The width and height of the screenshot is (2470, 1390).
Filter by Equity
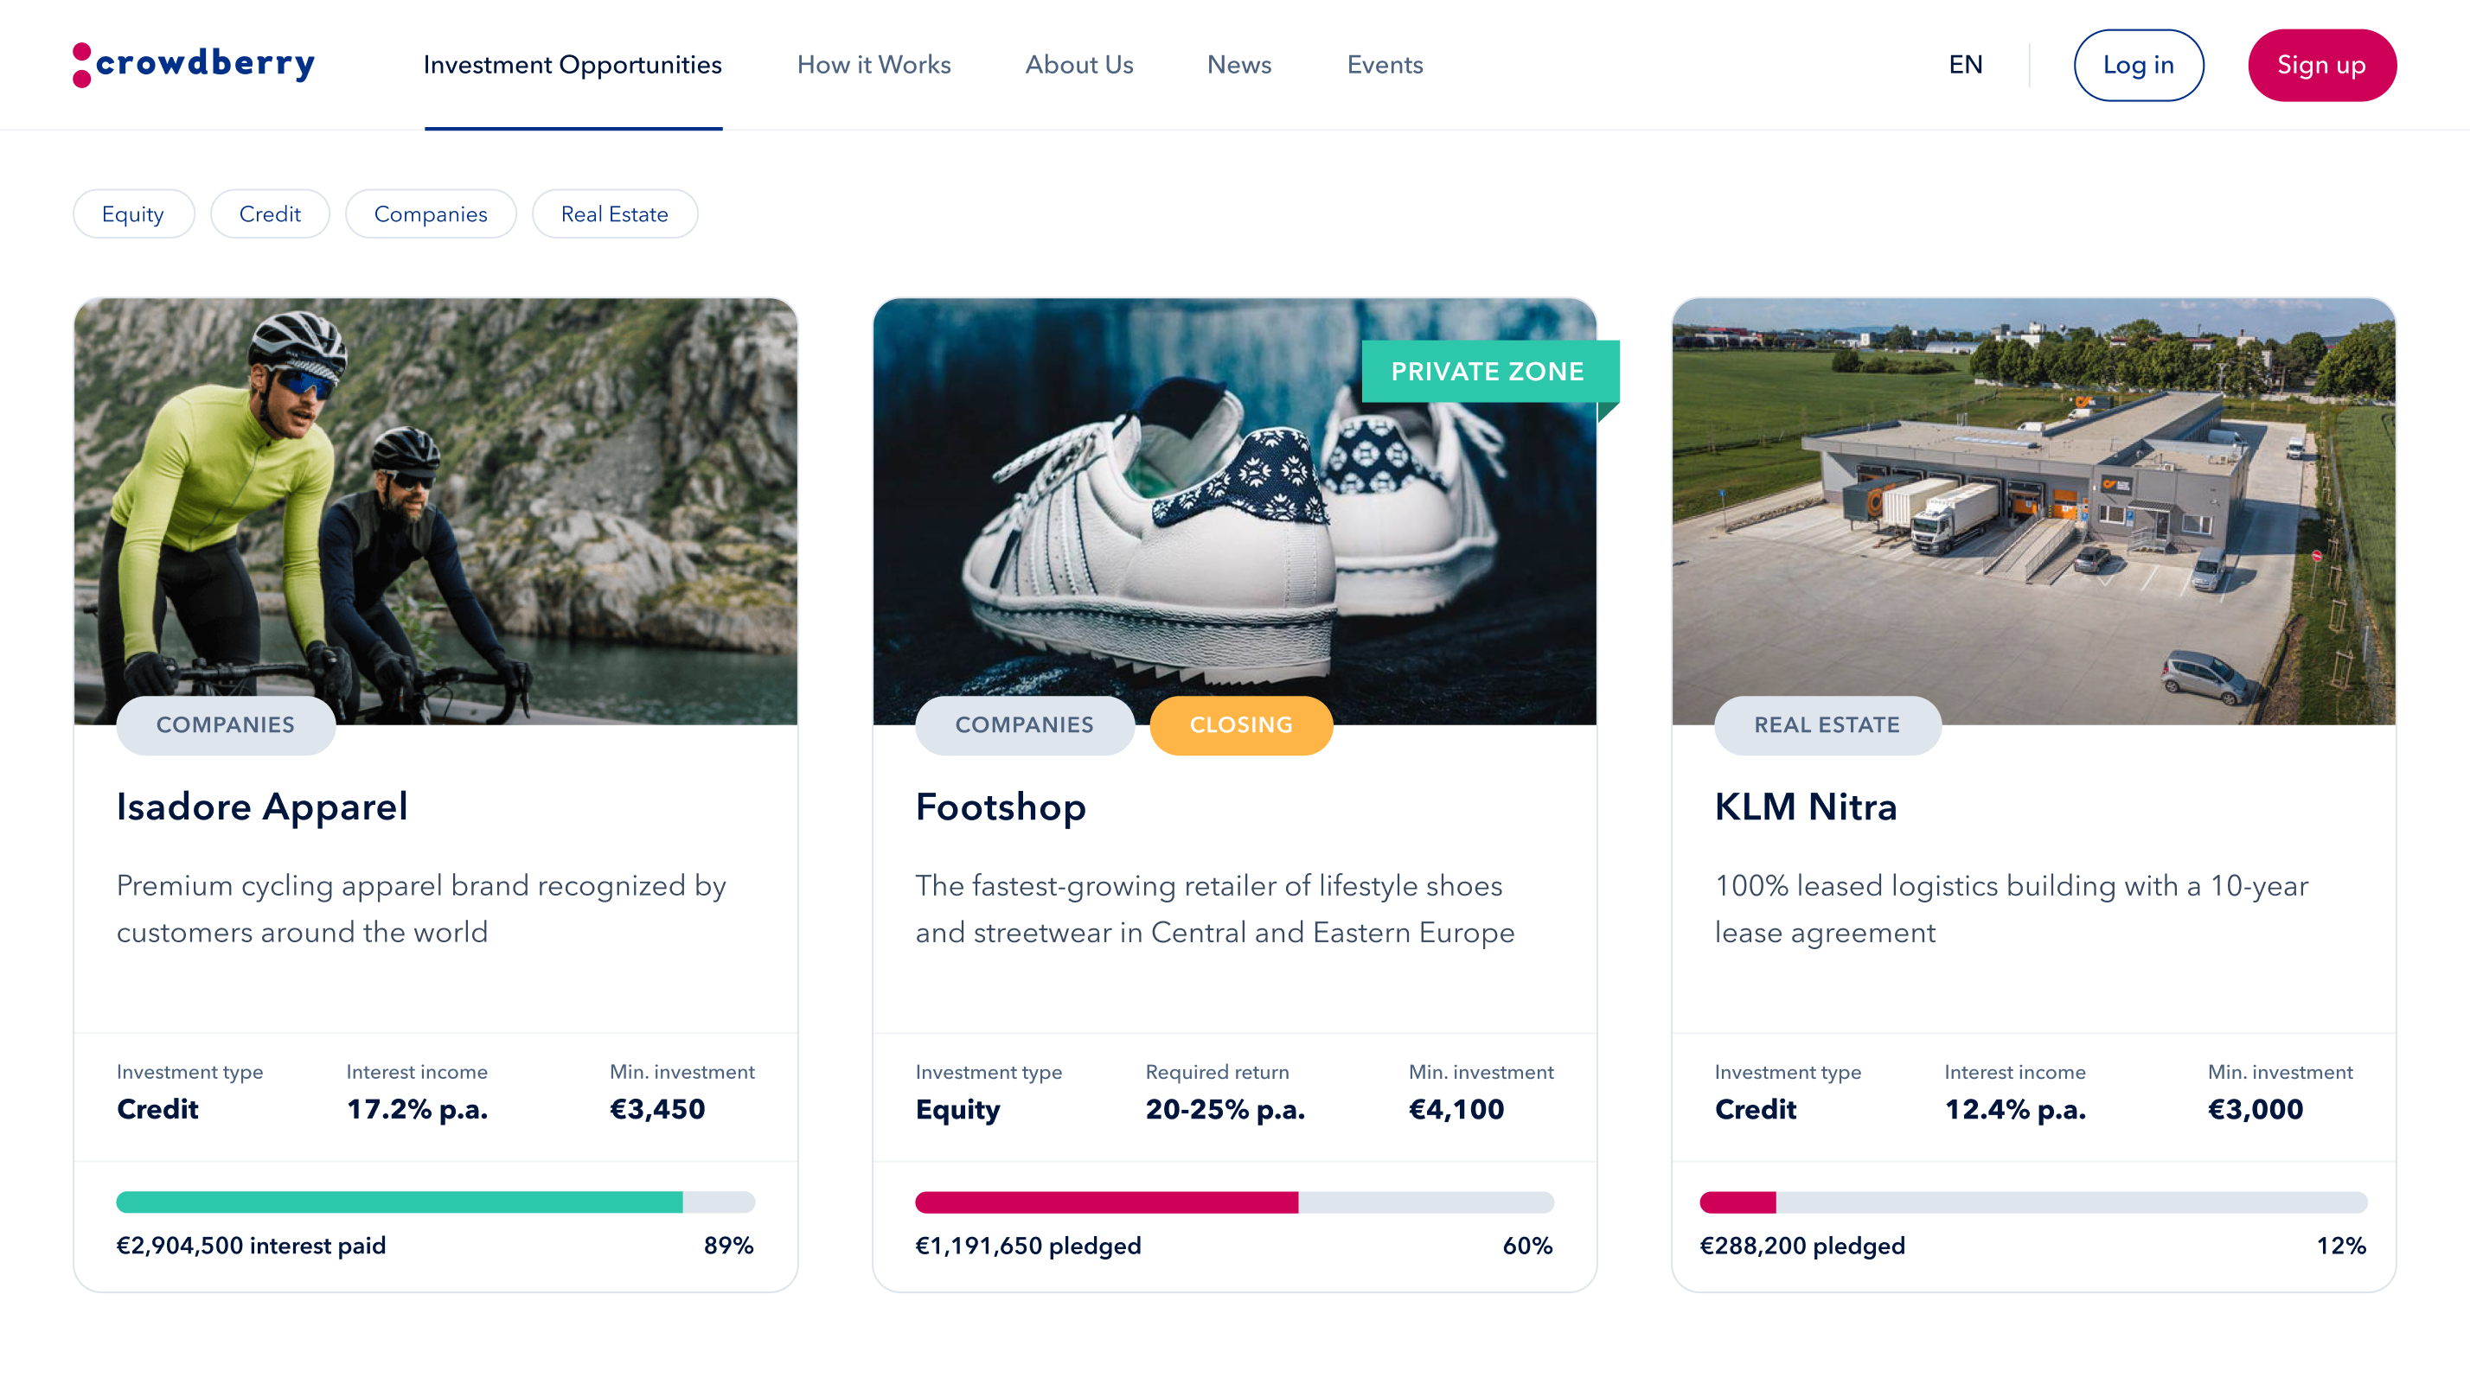(x=133, y=214)
